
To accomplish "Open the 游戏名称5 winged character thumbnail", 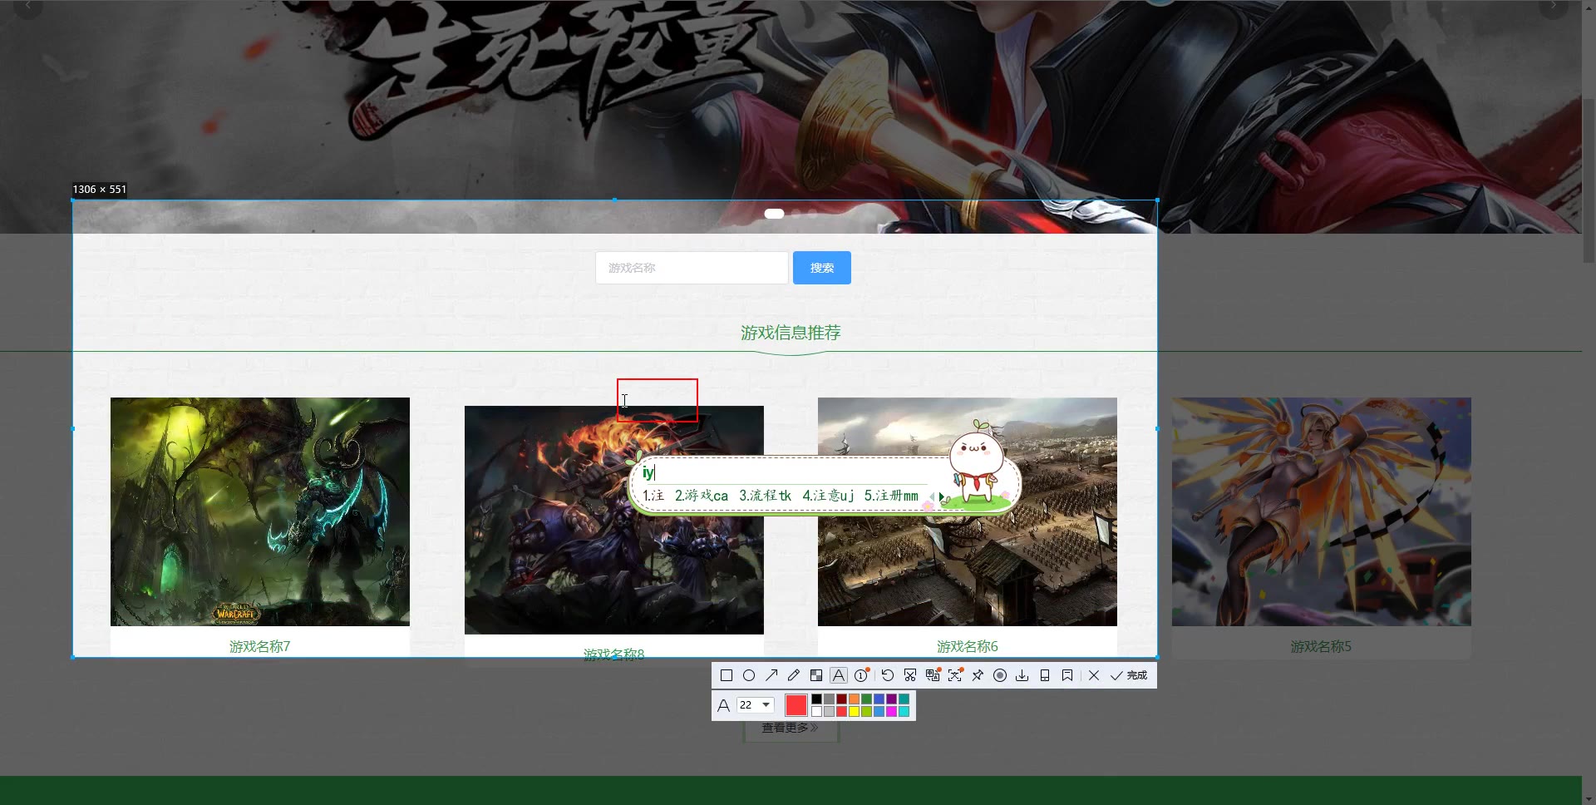I will point(1322,511).
